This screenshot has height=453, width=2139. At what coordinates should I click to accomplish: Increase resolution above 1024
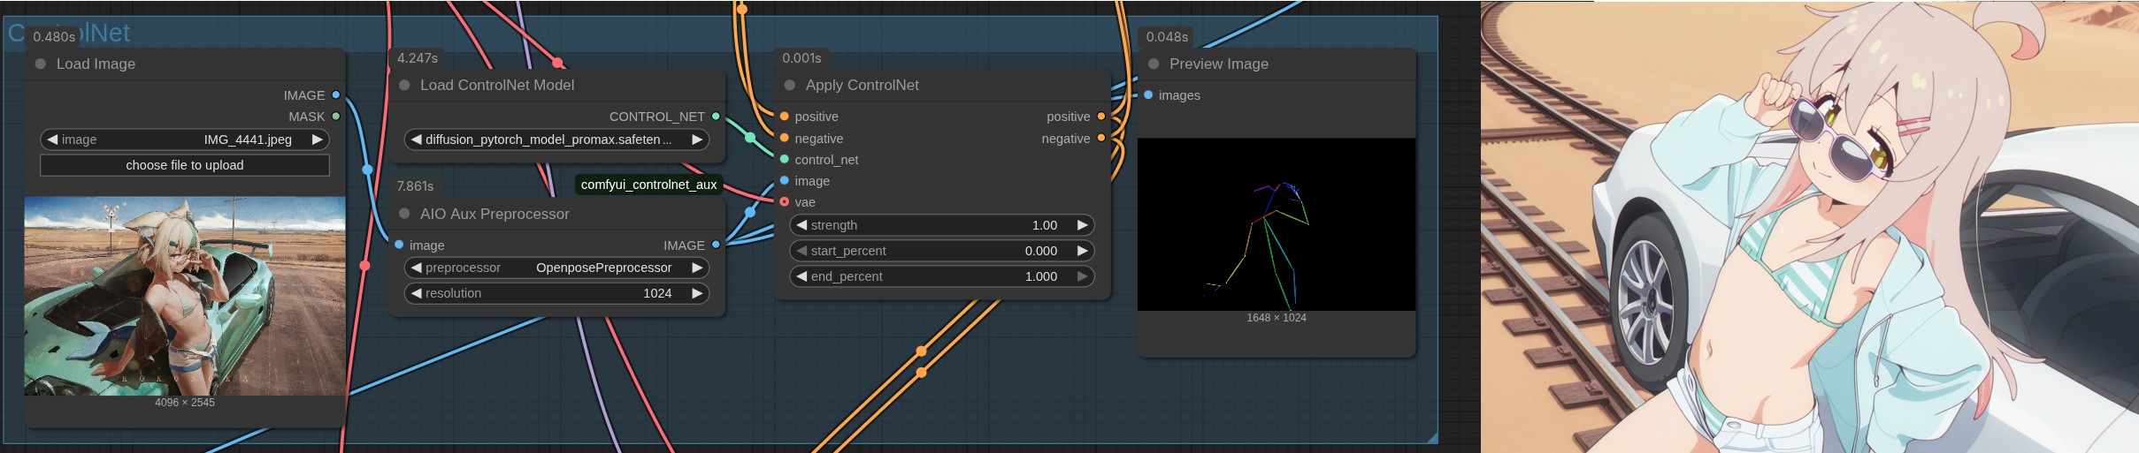pos(697,293)
